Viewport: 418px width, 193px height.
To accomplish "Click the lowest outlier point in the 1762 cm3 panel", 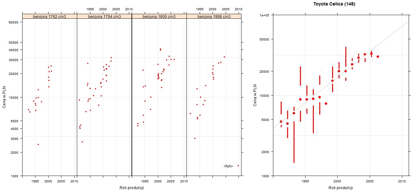I will [x=38, y=144].
